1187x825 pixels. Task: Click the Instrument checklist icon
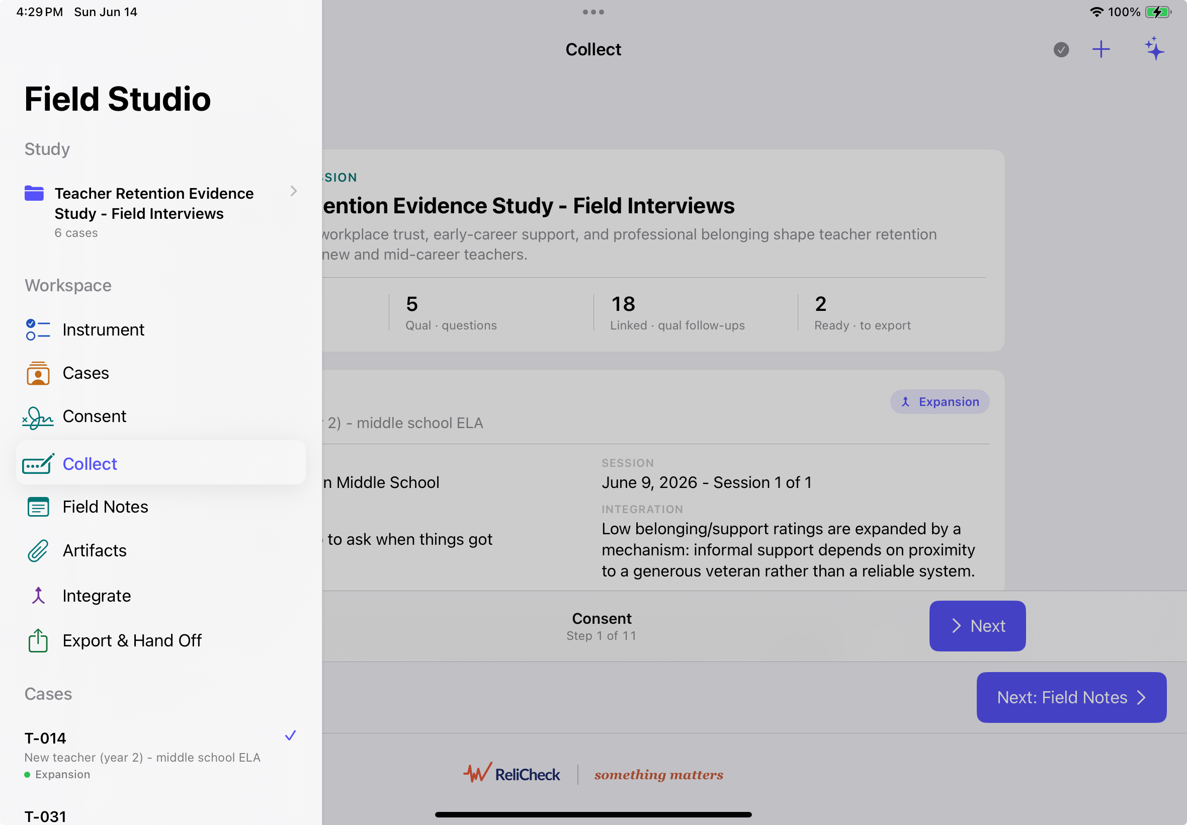[38, 329]
